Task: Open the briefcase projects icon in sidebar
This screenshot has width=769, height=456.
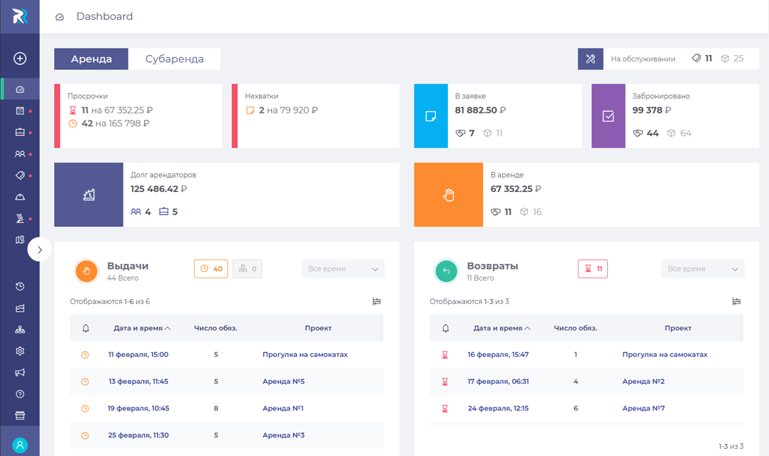Action: coord(20,133)
